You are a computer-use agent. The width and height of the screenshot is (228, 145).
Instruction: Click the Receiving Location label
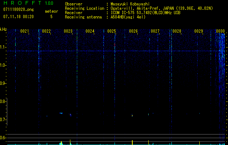pos(84,8)
